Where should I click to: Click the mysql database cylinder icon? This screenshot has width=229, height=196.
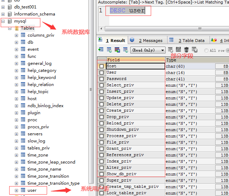click(x=10, y=21)
